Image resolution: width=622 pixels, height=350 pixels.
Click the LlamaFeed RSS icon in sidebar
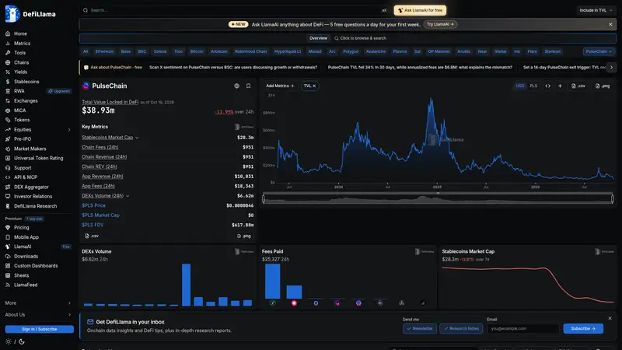click(x=8, y=285)
